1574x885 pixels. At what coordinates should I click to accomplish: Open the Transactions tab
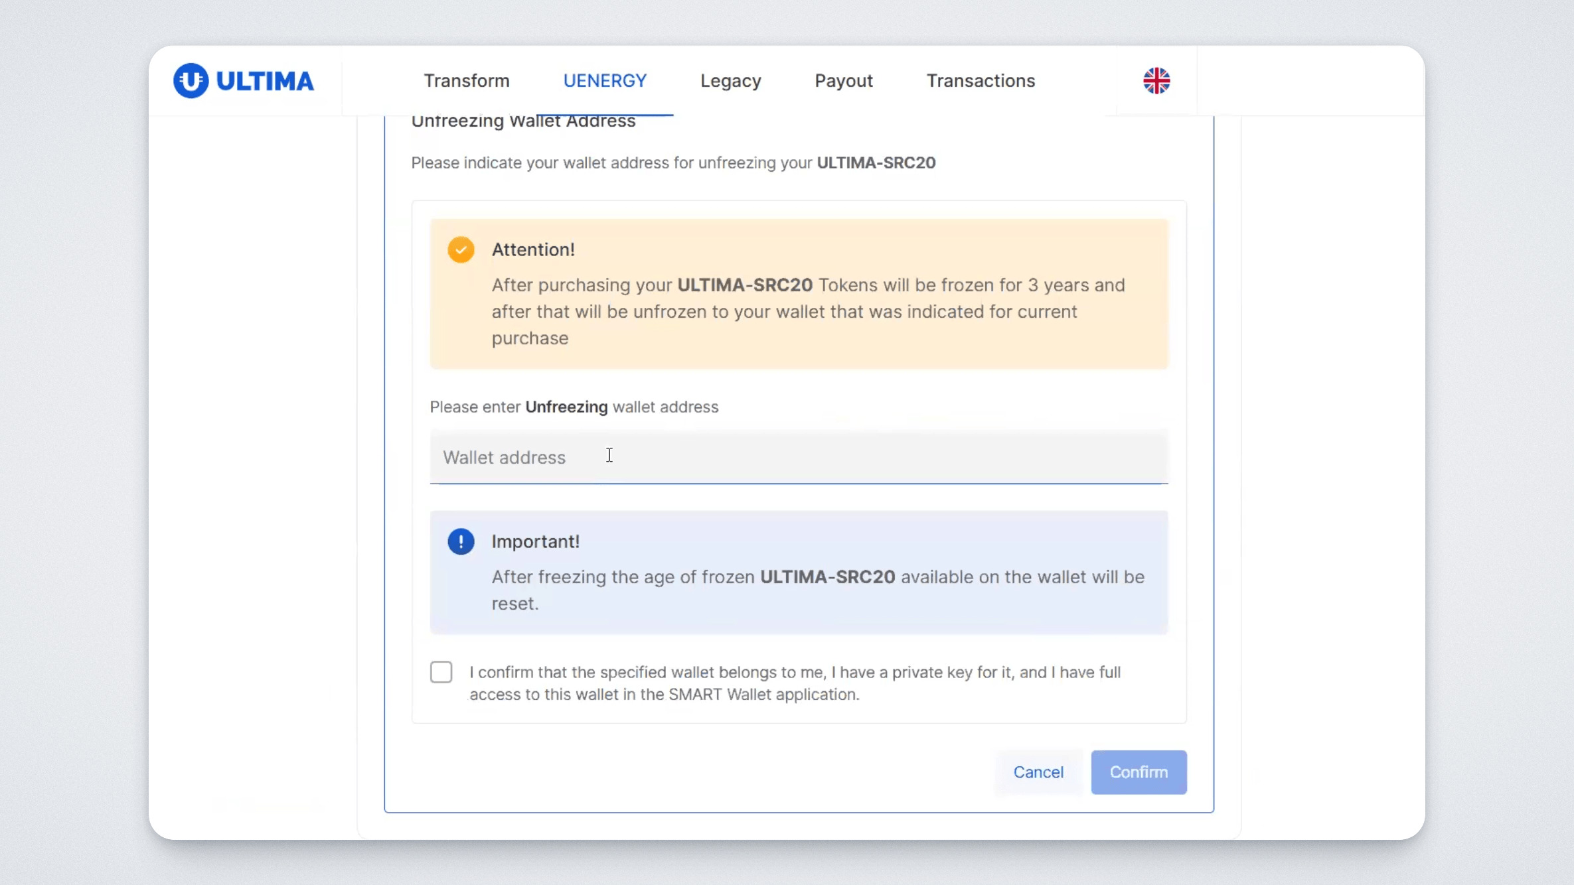[x=981, y=81]
